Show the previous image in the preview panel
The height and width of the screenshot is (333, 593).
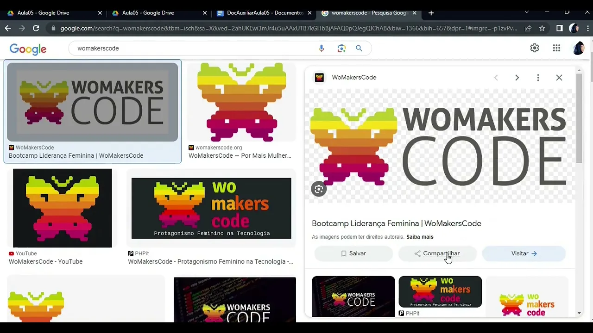pyautogui.click(x=496, y=78)
